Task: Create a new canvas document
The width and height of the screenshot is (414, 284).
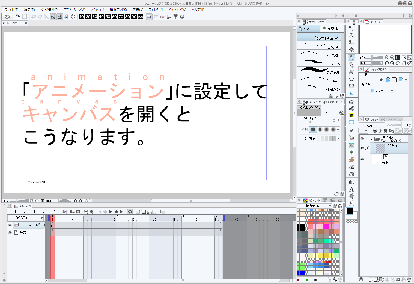Action: pos(18,17)
